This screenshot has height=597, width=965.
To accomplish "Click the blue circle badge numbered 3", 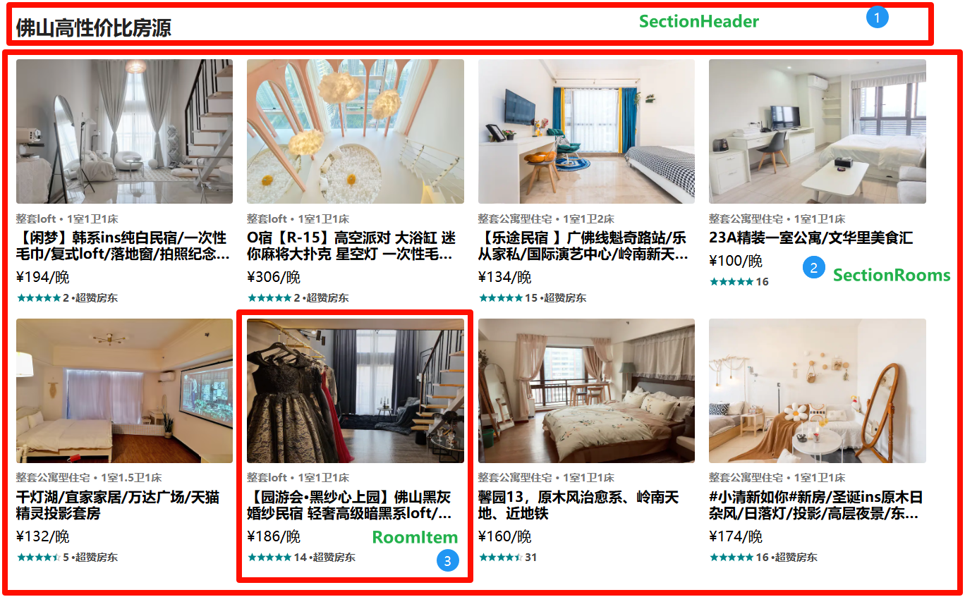I will tap(447, 561).
